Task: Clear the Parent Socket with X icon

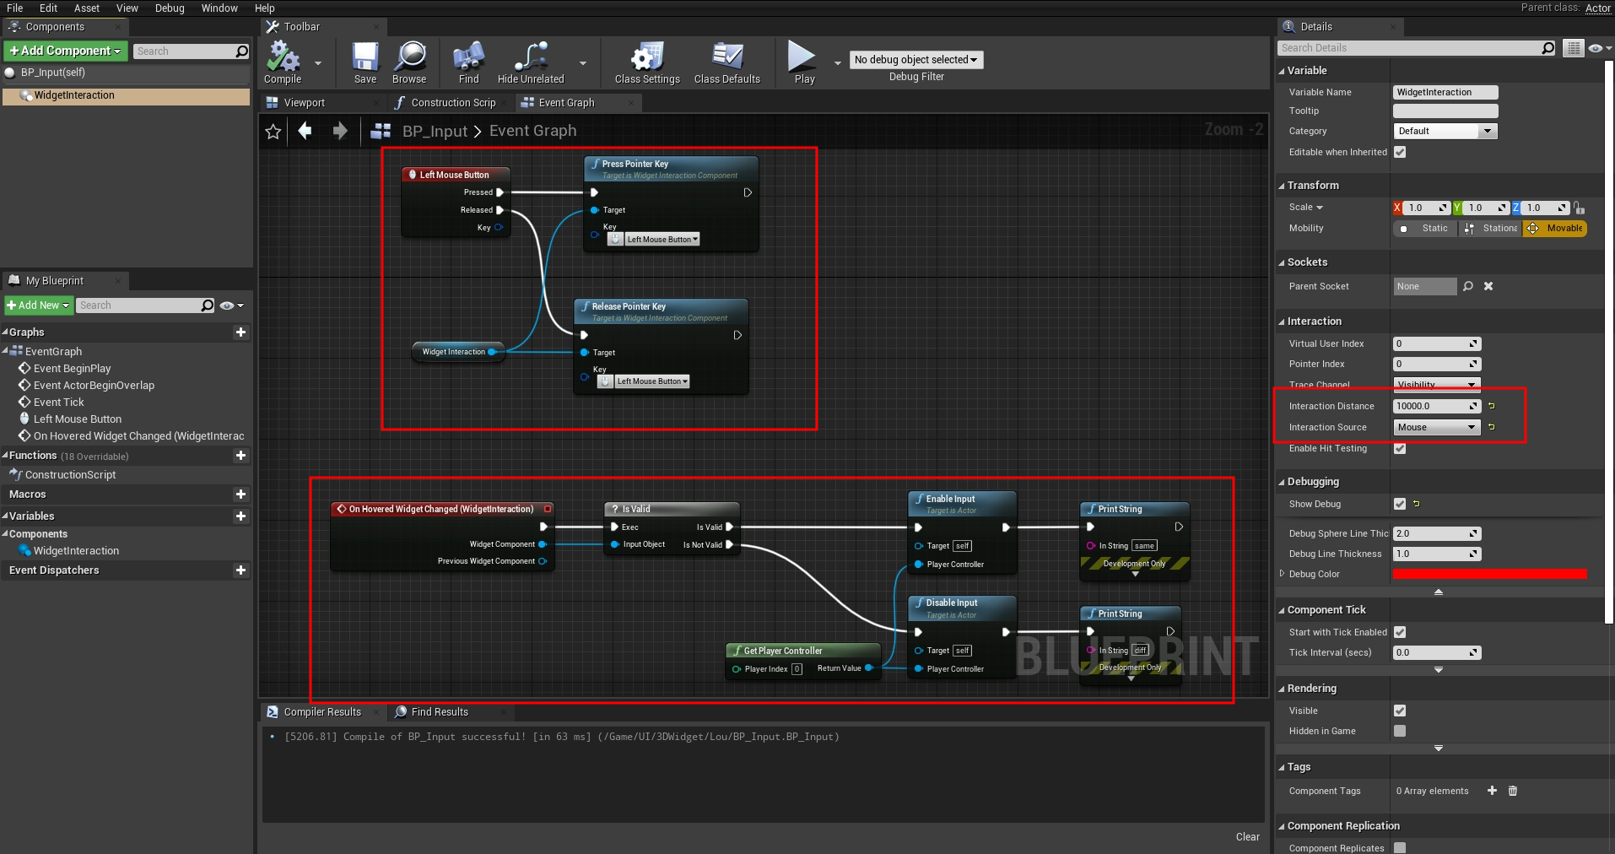Action: (x=1488, y=286)
